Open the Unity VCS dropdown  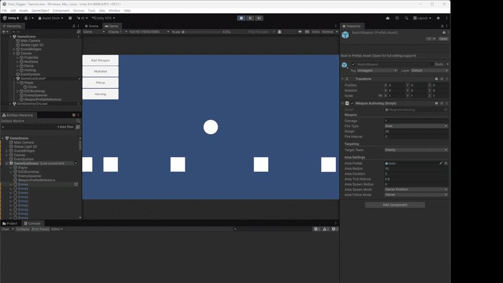coord(103,18)
